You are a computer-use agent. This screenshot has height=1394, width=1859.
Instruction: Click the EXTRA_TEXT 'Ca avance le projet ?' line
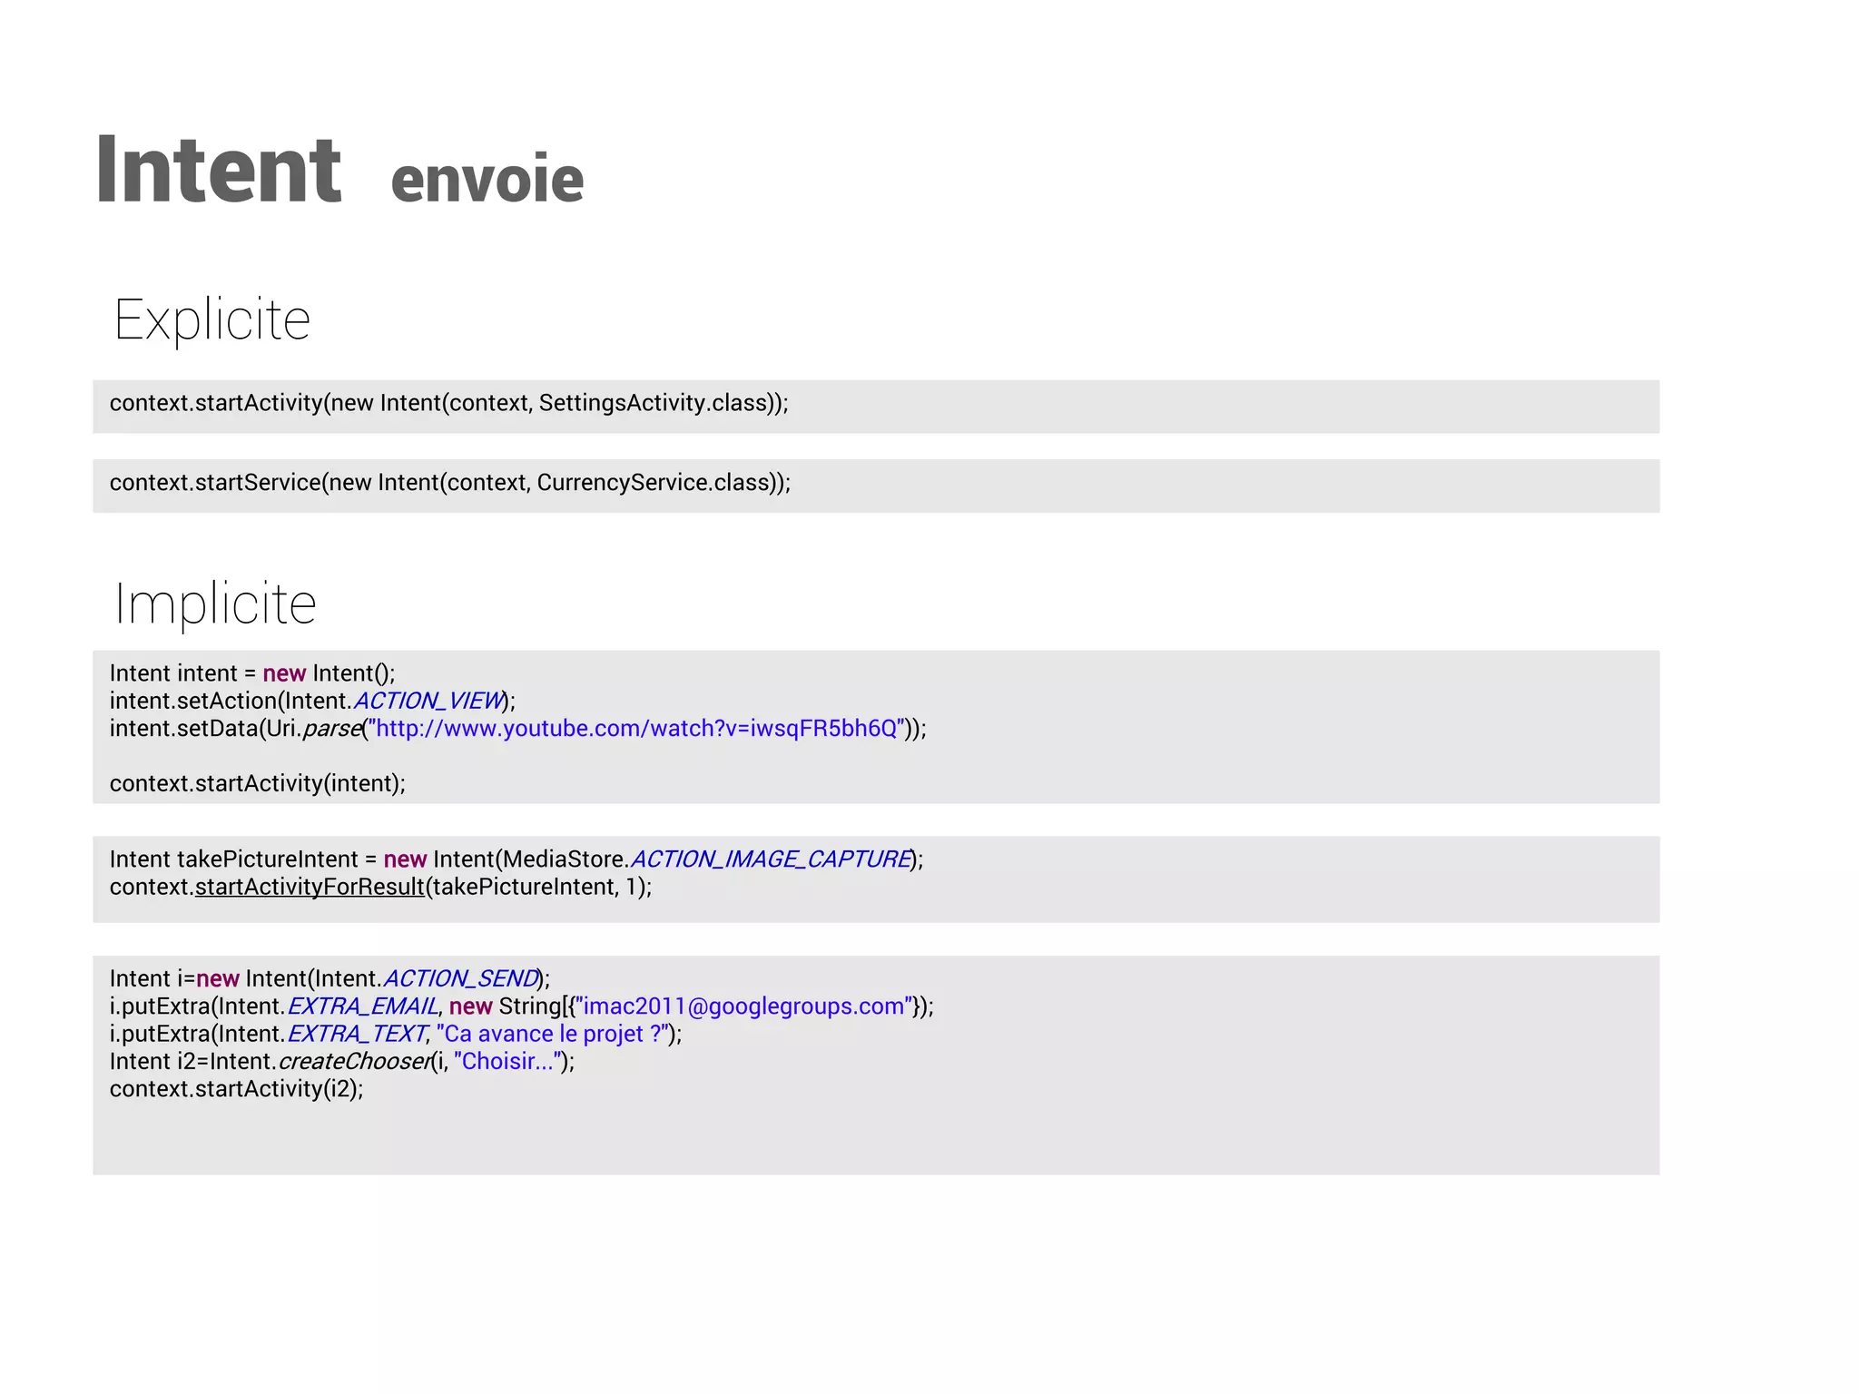396,1035
